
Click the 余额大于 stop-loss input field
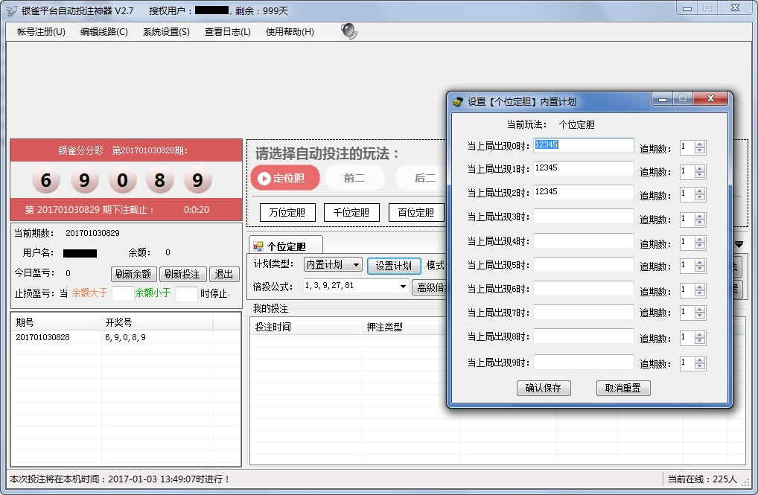pyautogui.click(x=122, y=293)
